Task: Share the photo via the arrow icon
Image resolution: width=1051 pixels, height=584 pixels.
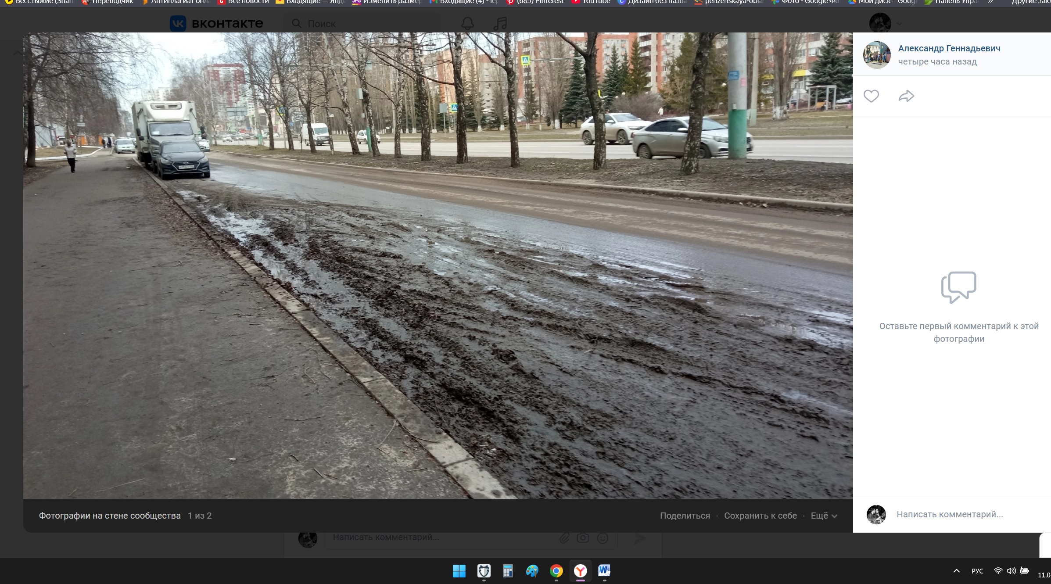Action: 907,96
